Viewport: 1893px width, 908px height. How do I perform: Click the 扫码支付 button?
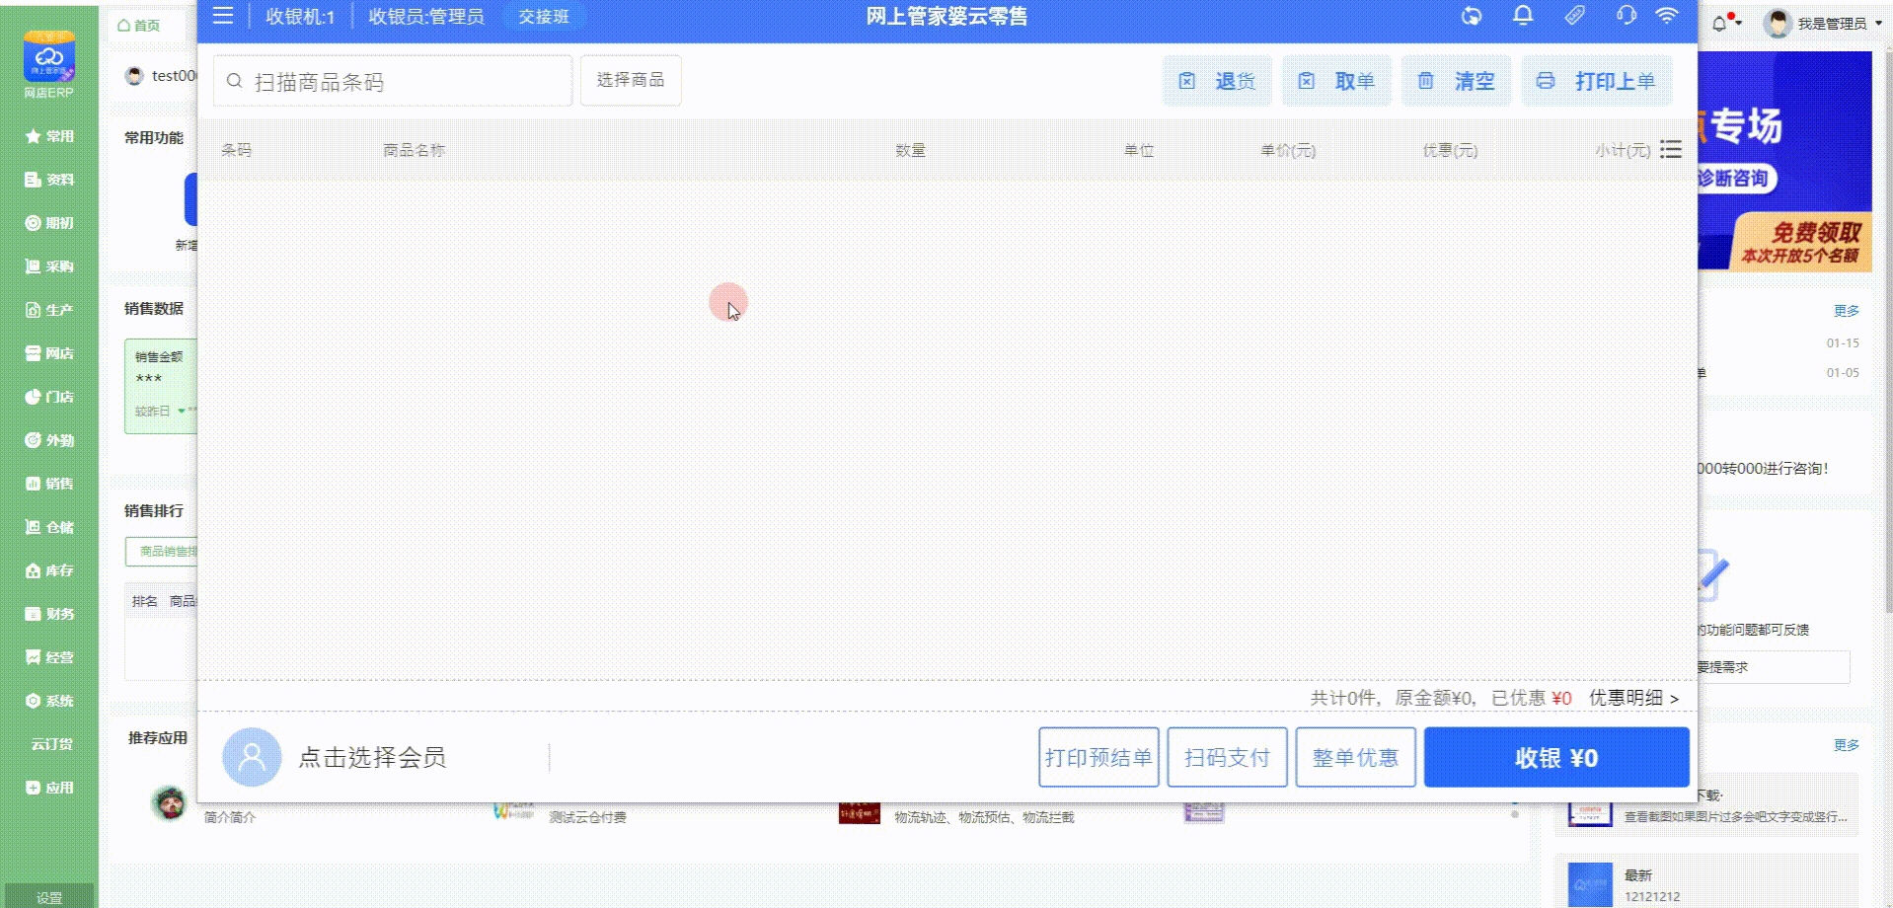click(x=1227, y=757)
